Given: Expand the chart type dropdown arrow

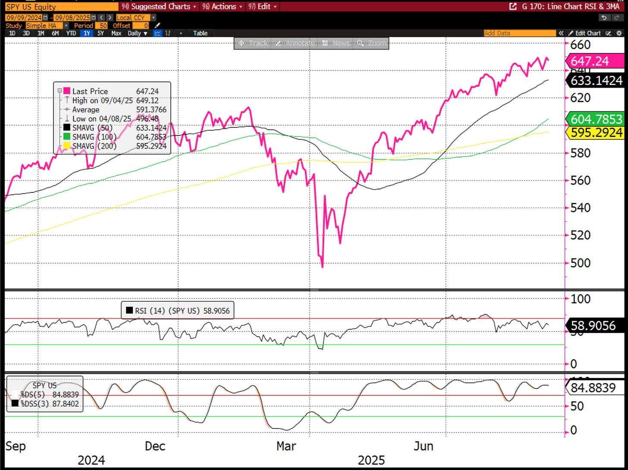Looking at the screenshot, I should pos(181,33).
